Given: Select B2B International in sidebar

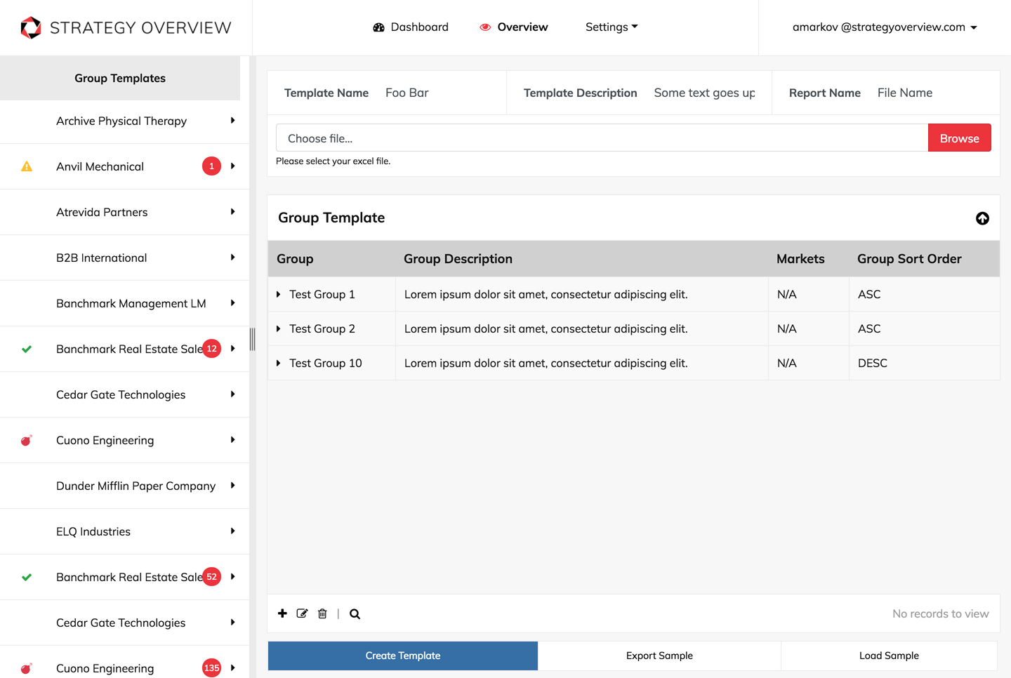Looking at the screenshot, I should (102, 258).
